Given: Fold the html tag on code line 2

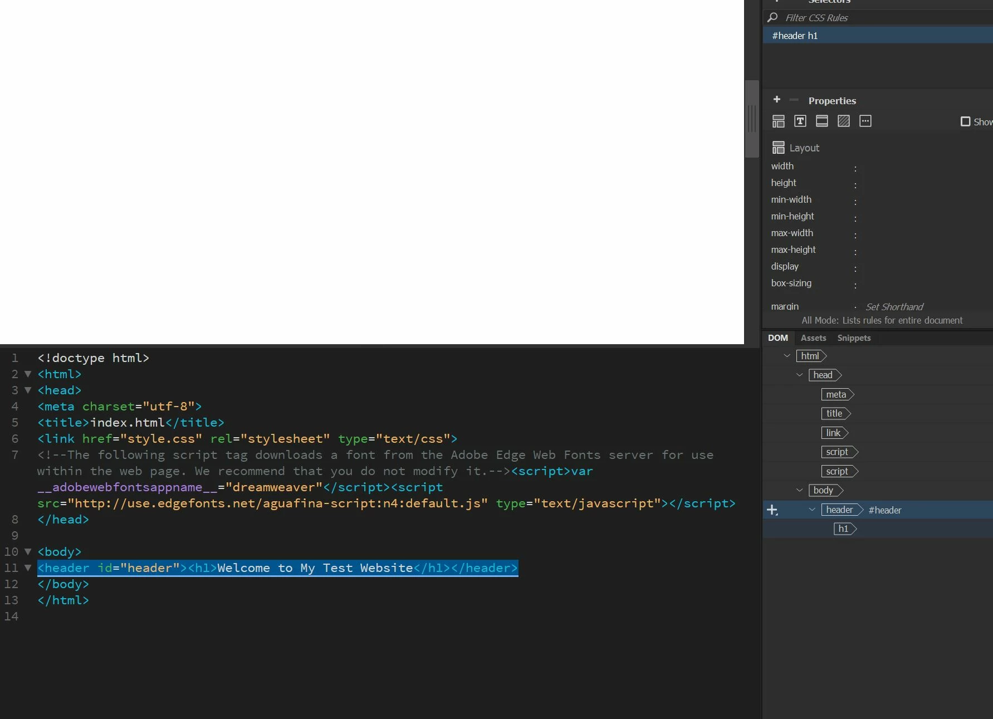Looking at the screenshot, I should pyautogui.click(x=27, y=374).
